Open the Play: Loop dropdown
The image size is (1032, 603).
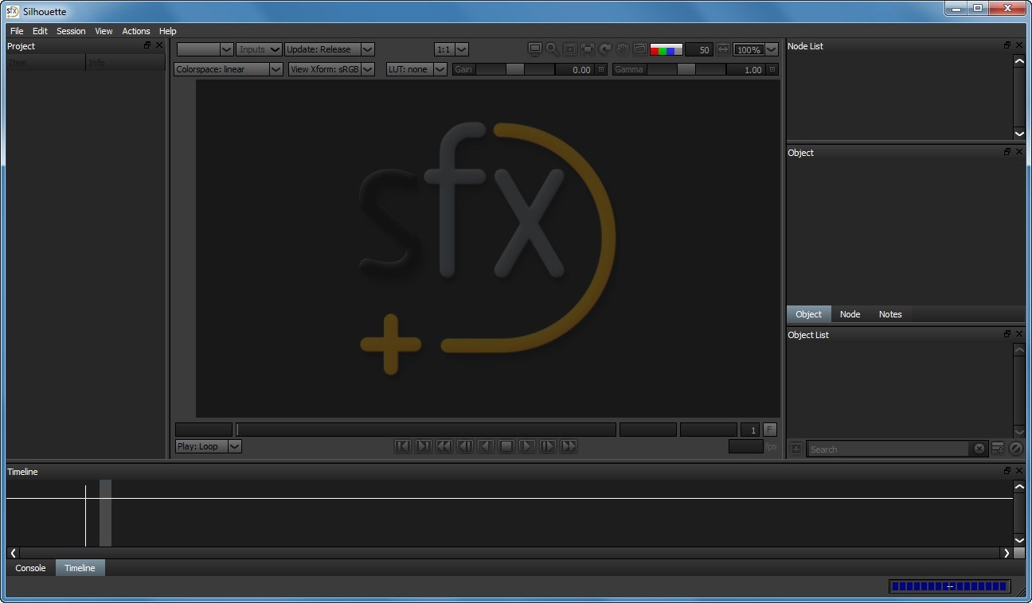click(208, 446)
